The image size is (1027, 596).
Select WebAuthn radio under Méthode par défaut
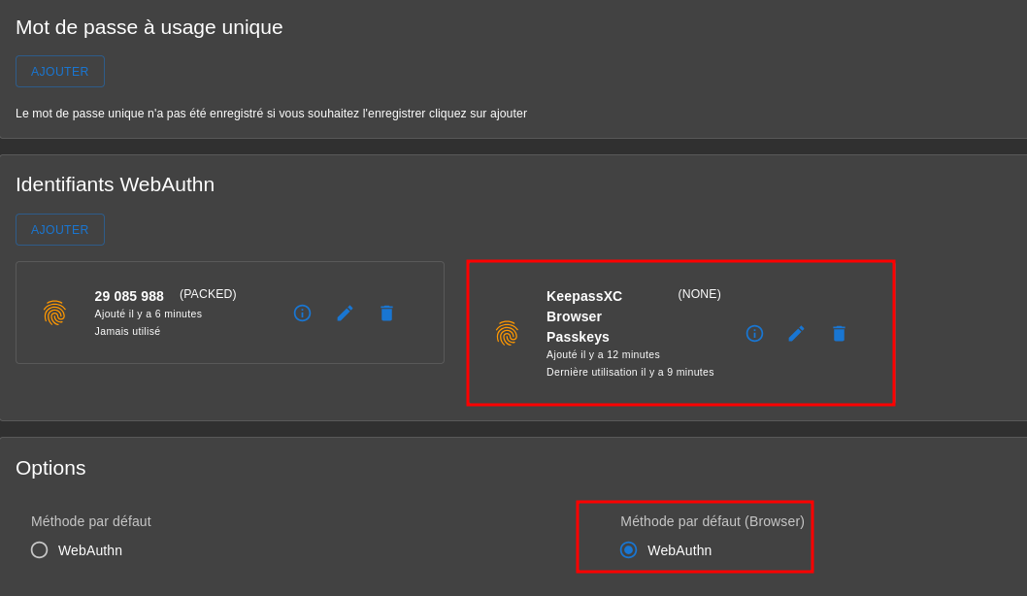click(x=39, y=549)
